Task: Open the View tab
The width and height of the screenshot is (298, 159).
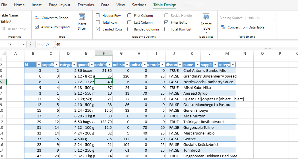Action: tap(121, 5)
